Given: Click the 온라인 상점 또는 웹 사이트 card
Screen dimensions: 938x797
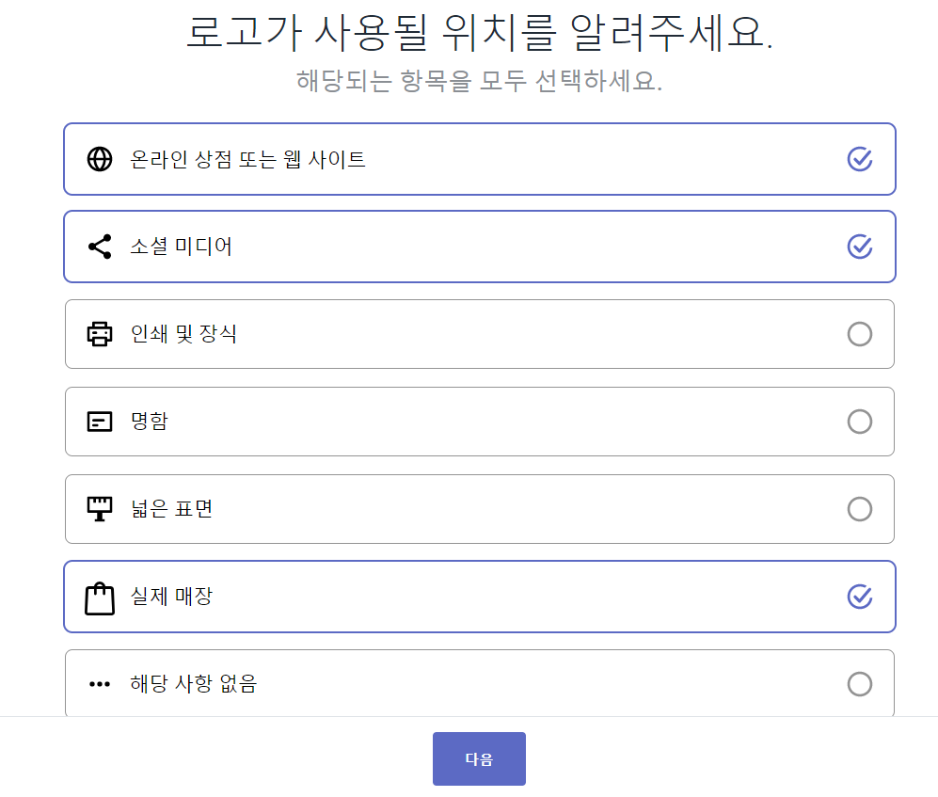Looking at the screenshot, I should [479, 158].
